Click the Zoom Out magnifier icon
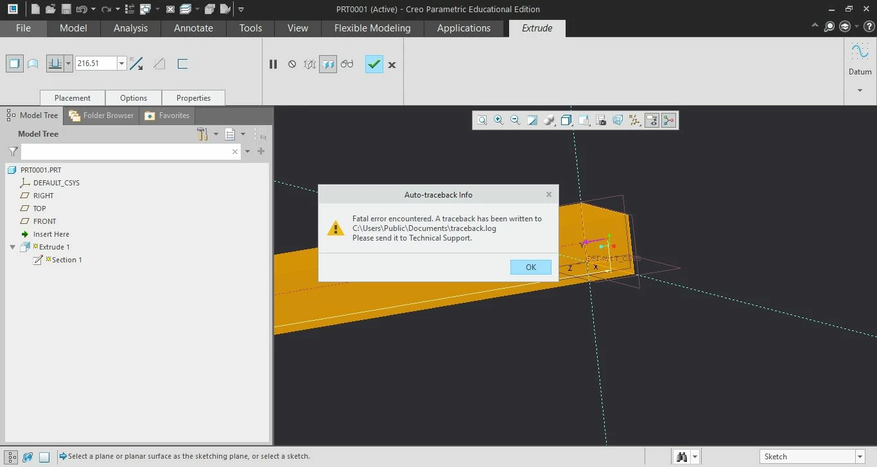The height and width of the screenshot is (467, 877). (515, 120)
